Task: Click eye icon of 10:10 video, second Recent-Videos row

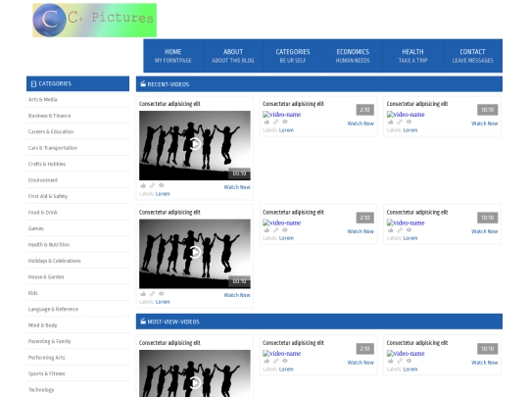Action: click(x=409, y=230)
